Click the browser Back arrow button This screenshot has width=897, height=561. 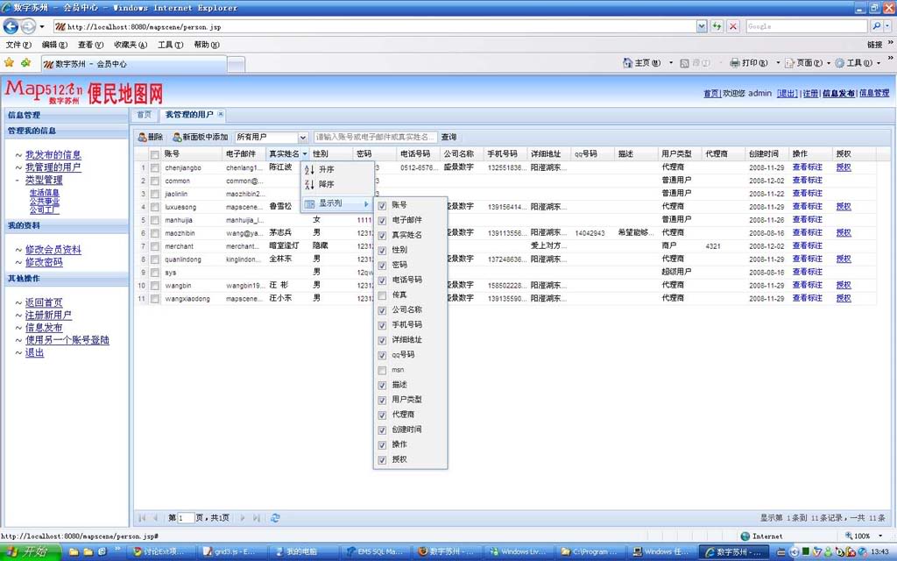11,26
